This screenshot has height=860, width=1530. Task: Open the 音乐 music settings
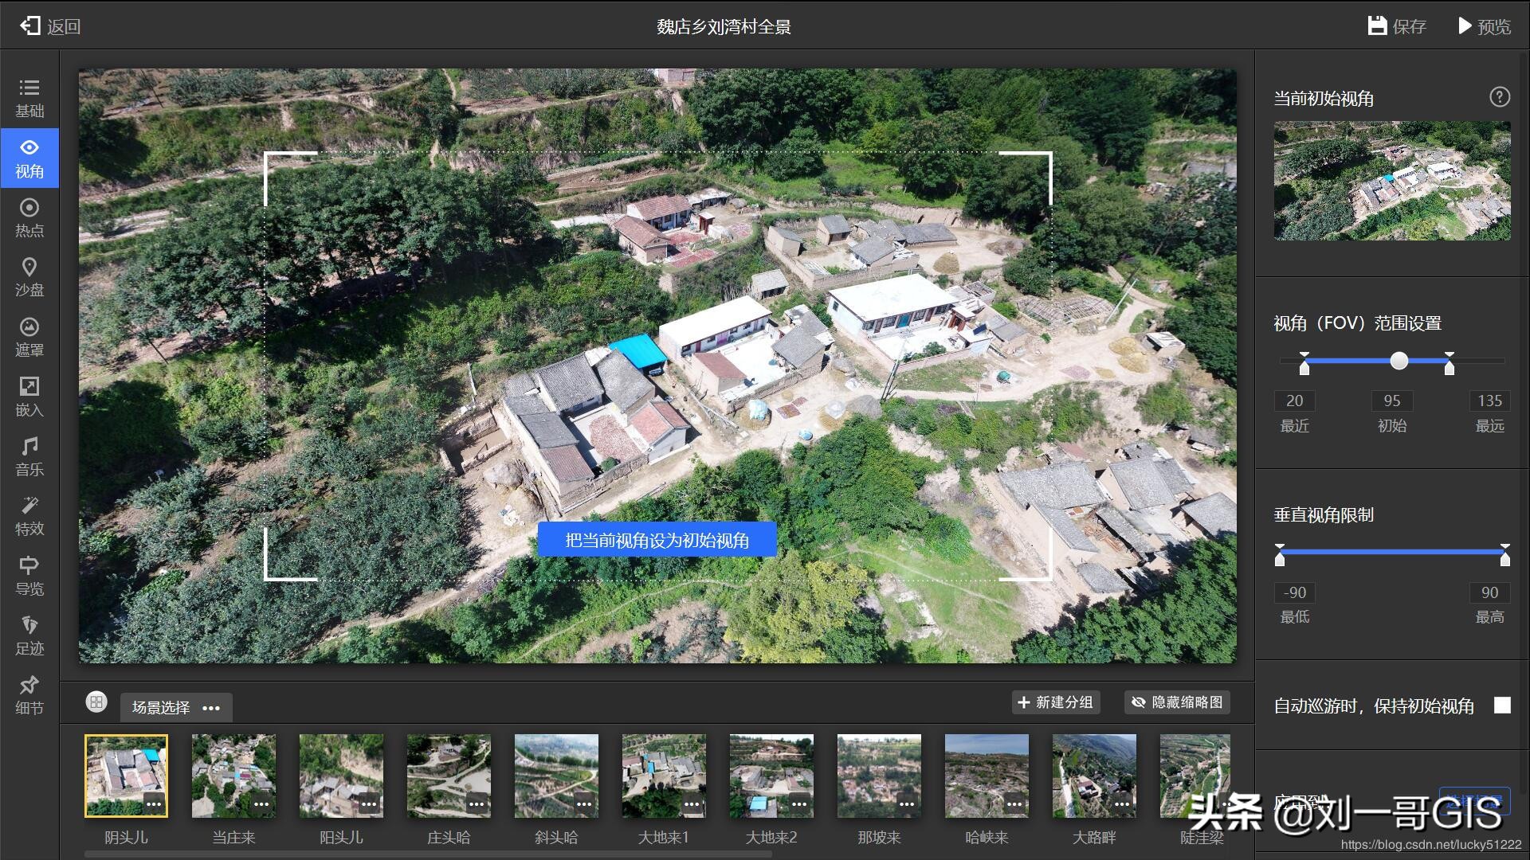[29, 456]
